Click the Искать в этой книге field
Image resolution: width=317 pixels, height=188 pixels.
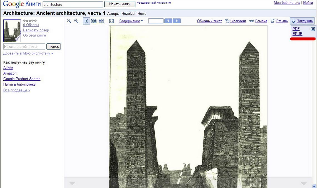(24, 46)
